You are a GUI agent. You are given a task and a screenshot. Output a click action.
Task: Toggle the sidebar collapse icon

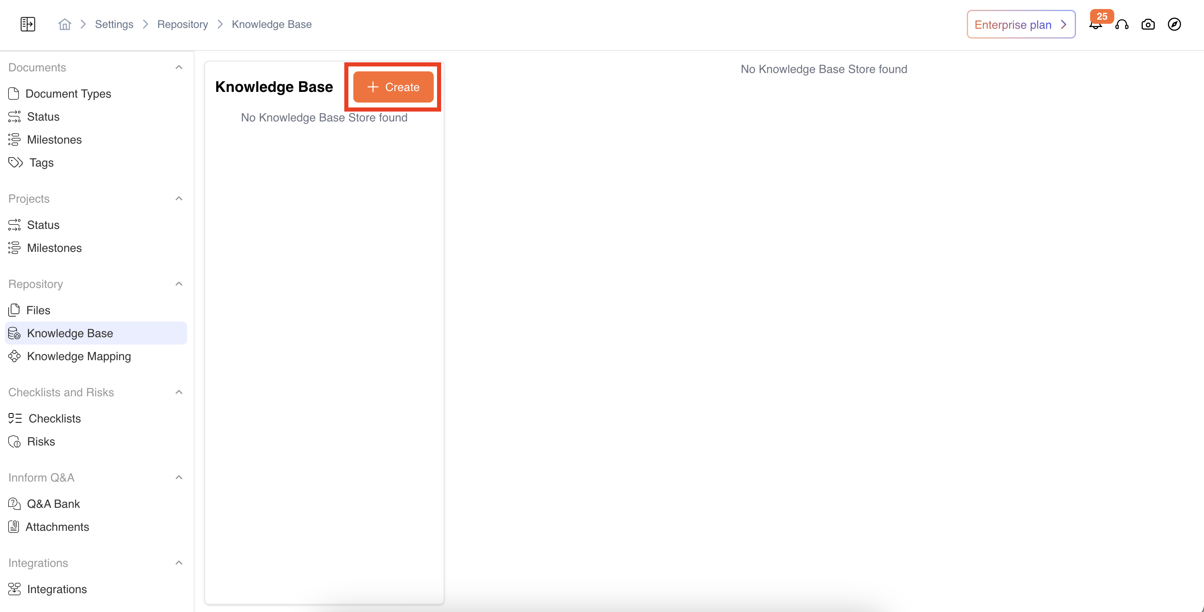pos(27,24)
